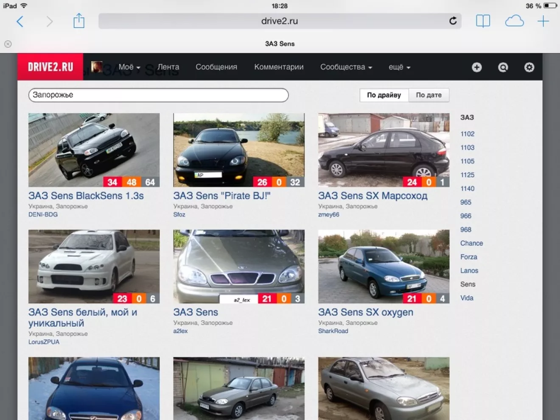Select model 968 in sidebar
Screen dimensions: 560x420
pos(465,229)
